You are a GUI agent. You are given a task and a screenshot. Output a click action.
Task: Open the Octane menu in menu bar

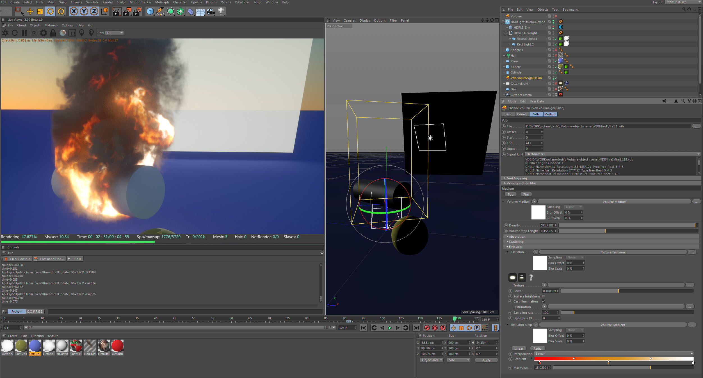click(225, 2)
